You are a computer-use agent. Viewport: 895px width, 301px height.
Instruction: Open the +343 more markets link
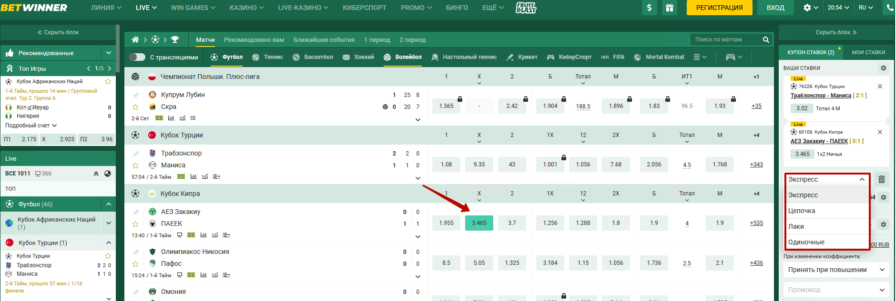[756, 165]
